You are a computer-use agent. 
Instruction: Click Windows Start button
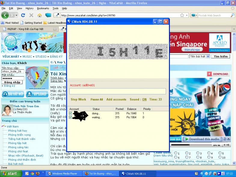pyautogui.click(x=11, y=173)
